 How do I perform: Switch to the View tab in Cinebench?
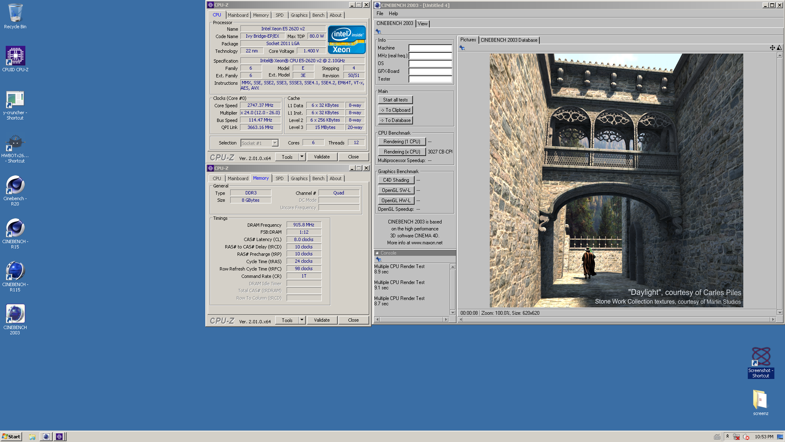pos(423,24)
